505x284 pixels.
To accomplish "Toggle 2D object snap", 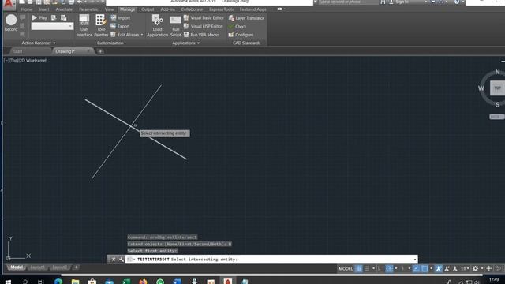I will point(425,268).
